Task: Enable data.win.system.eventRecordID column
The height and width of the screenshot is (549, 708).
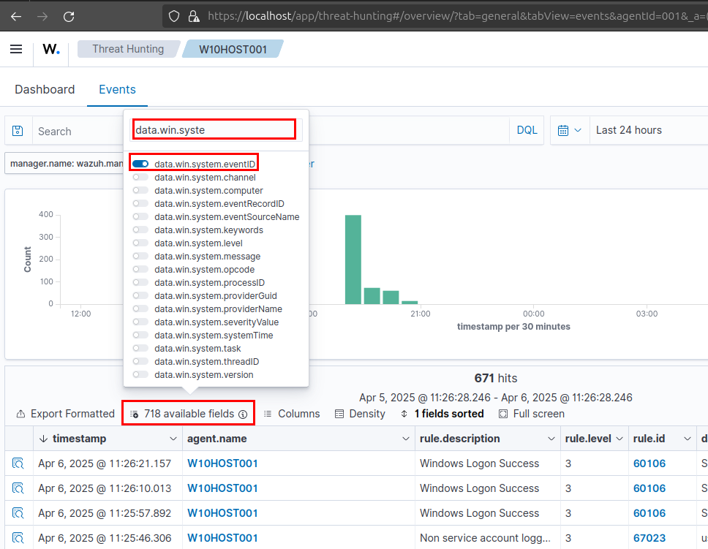Action: (140, 204)
